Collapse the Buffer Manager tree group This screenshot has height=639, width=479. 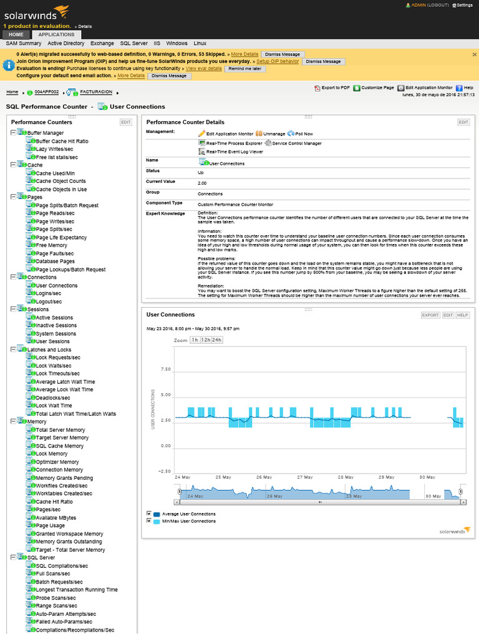[14, 132]
